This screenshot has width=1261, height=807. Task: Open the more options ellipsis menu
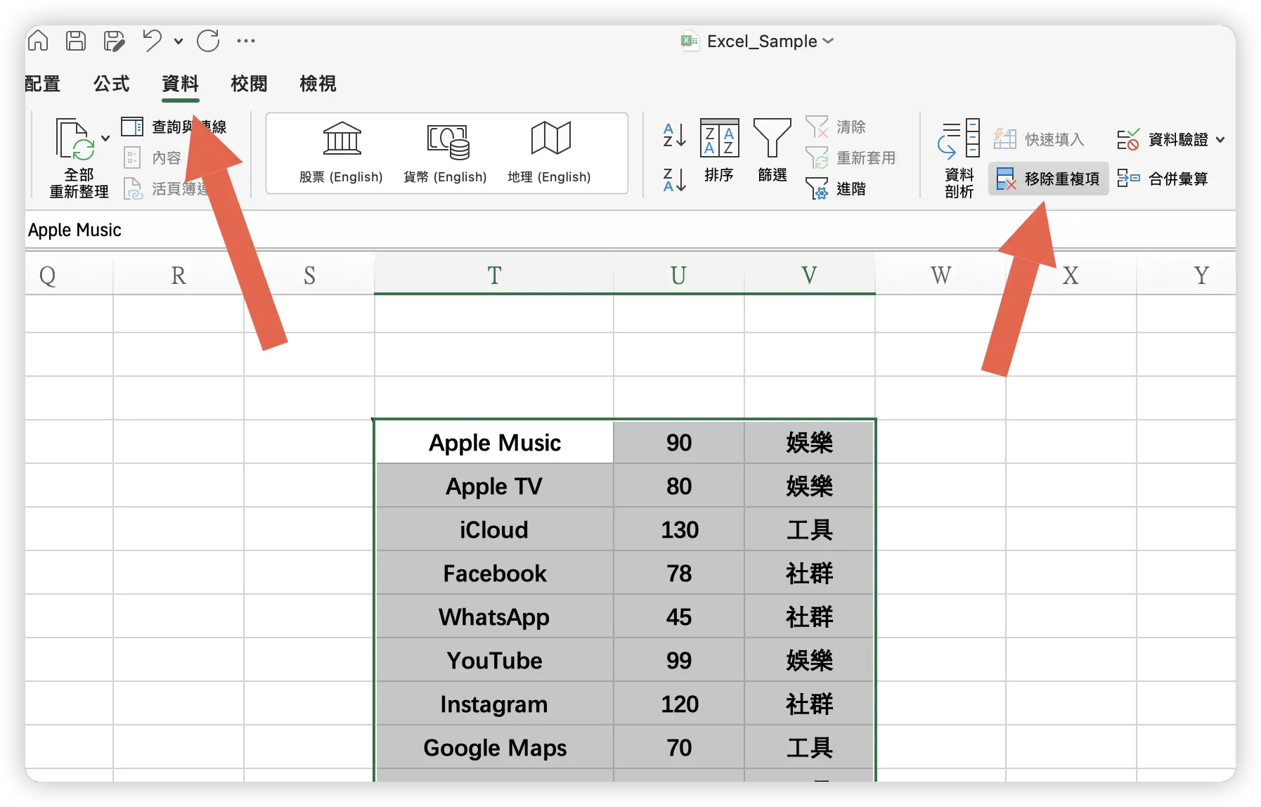246,41
